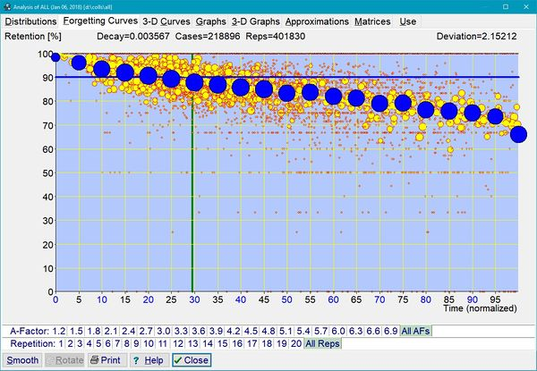
Task: Open the 3-D Graphs tab
Action: tap(256, 21)
